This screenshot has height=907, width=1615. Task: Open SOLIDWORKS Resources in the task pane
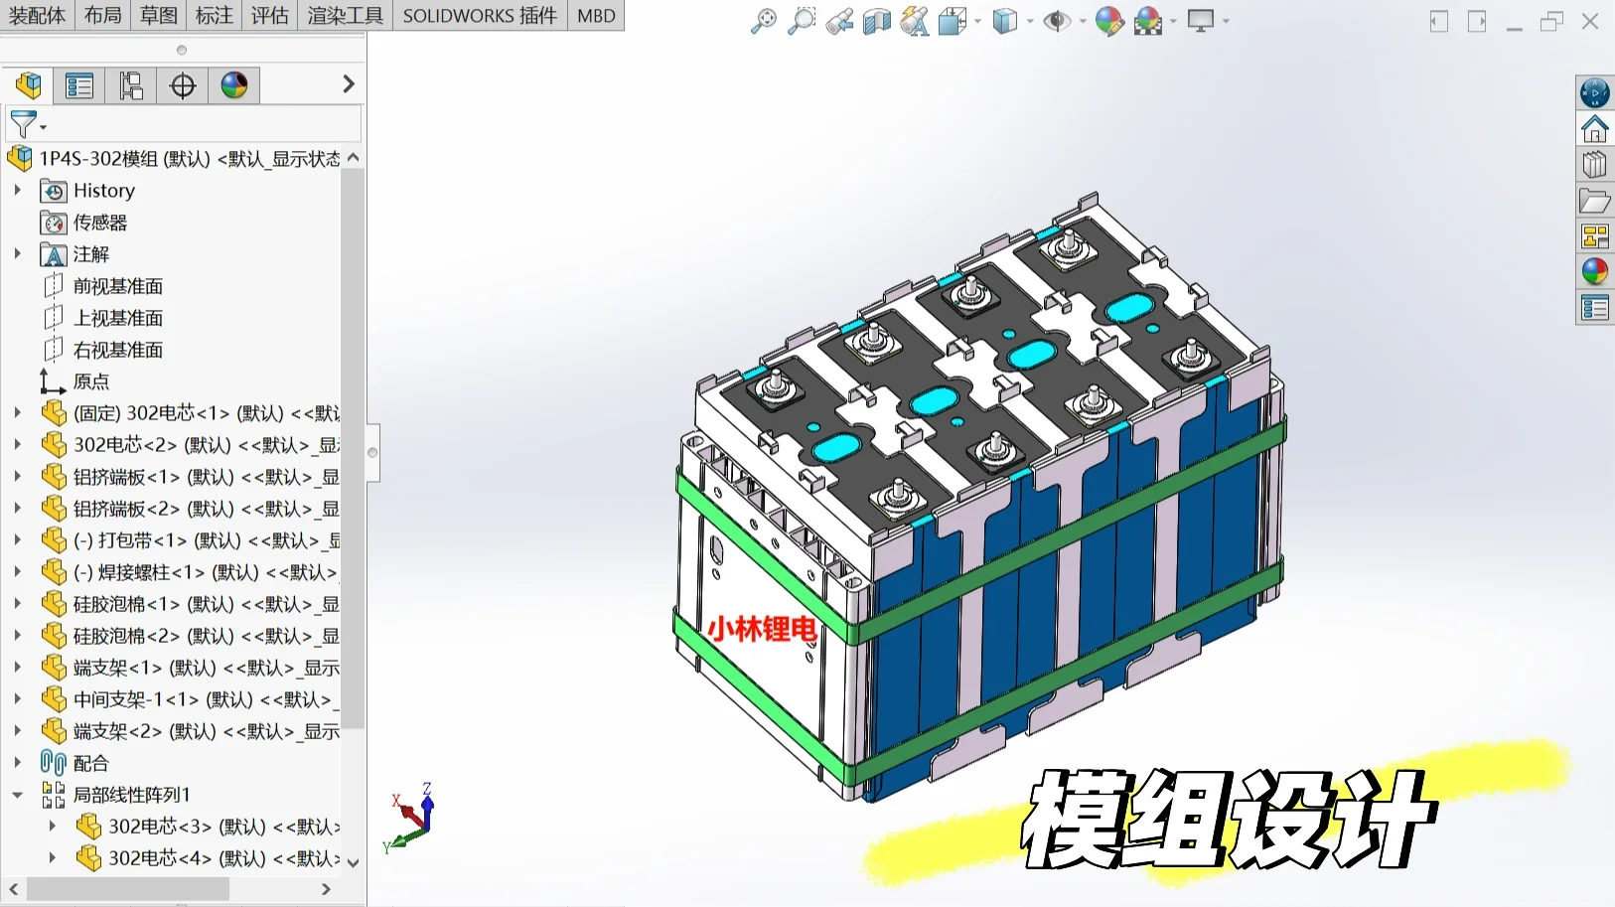1595,93
